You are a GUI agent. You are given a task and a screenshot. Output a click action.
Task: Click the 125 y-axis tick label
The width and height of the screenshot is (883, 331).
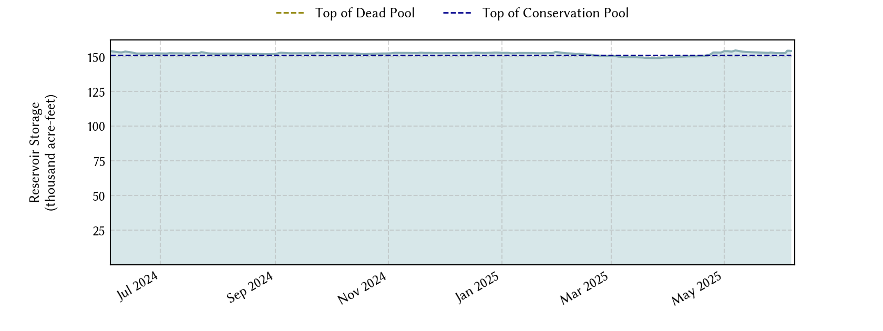pos(96,92)
